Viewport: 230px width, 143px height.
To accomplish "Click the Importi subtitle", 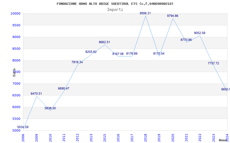I will click(x=115, y=10).
